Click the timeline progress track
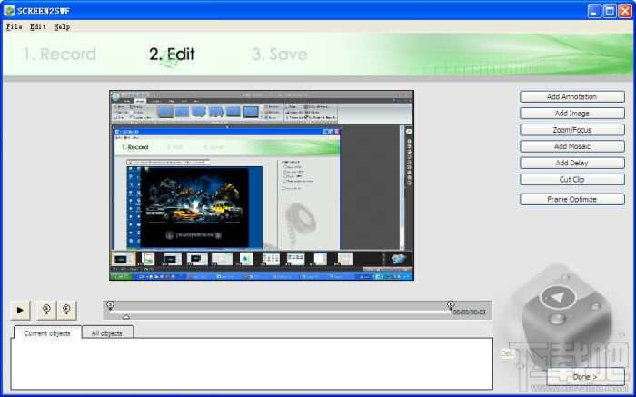 coord(280,312)
